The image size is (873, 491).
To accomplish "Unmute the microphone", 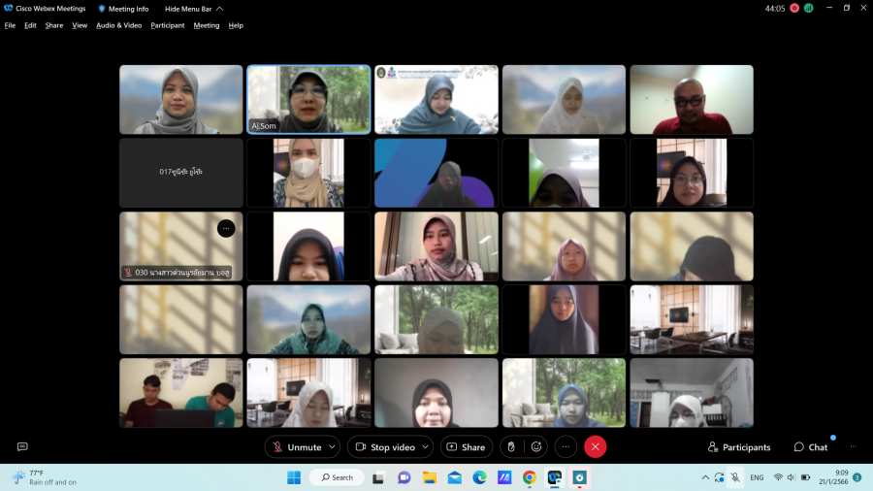I will point(296,447).
